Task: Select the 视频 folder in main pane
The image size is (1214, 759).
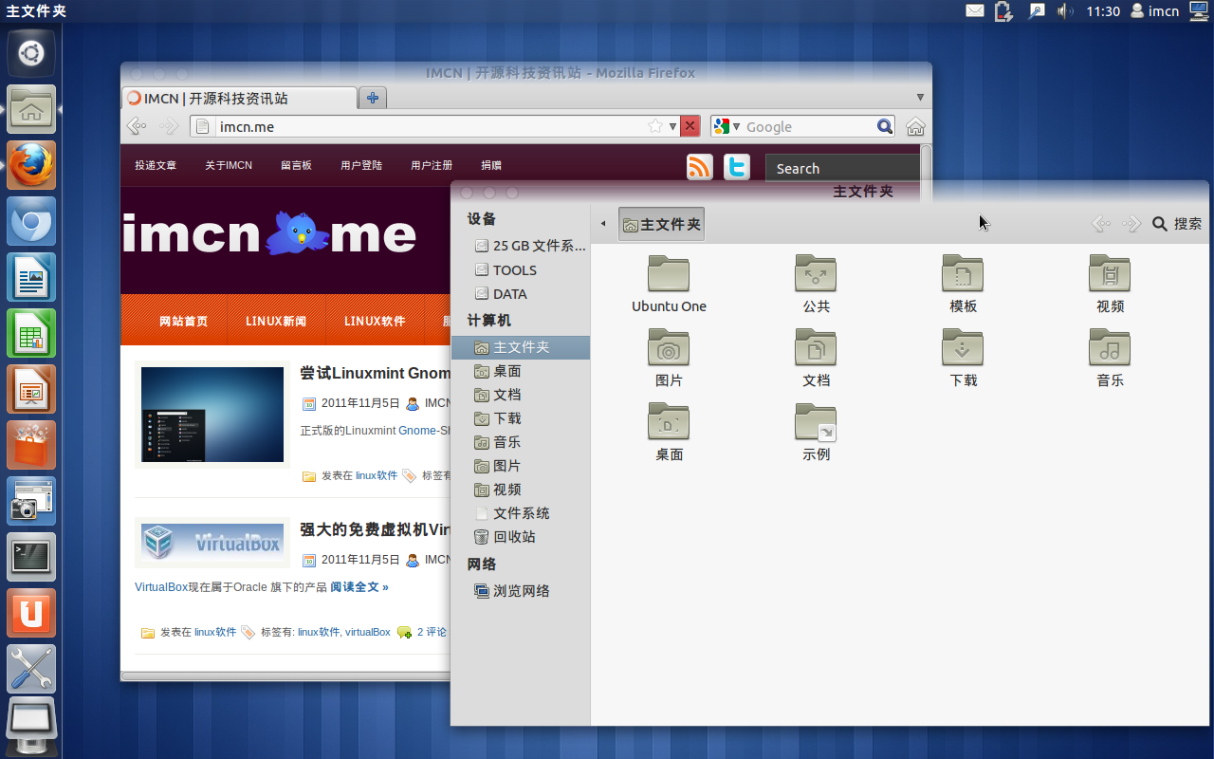Action: (x=1110, y=284)
